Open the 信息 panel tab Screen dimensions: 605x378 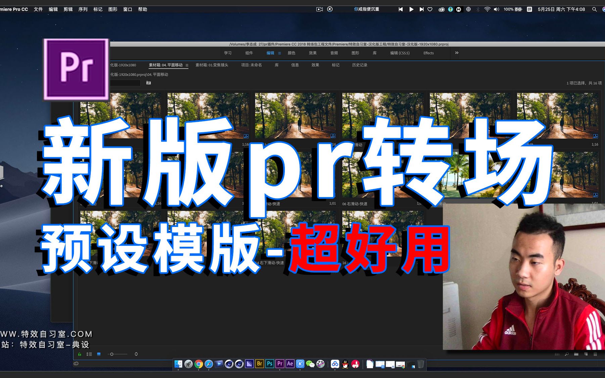[x=295, y=65]
